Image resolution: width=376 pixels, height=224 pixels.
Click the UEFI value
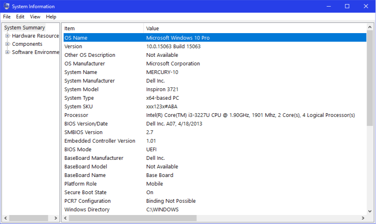[151, 150]
